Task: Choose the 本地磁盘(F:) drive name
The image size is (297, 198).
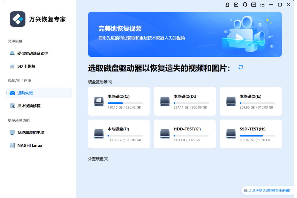Action: point(119,129)
